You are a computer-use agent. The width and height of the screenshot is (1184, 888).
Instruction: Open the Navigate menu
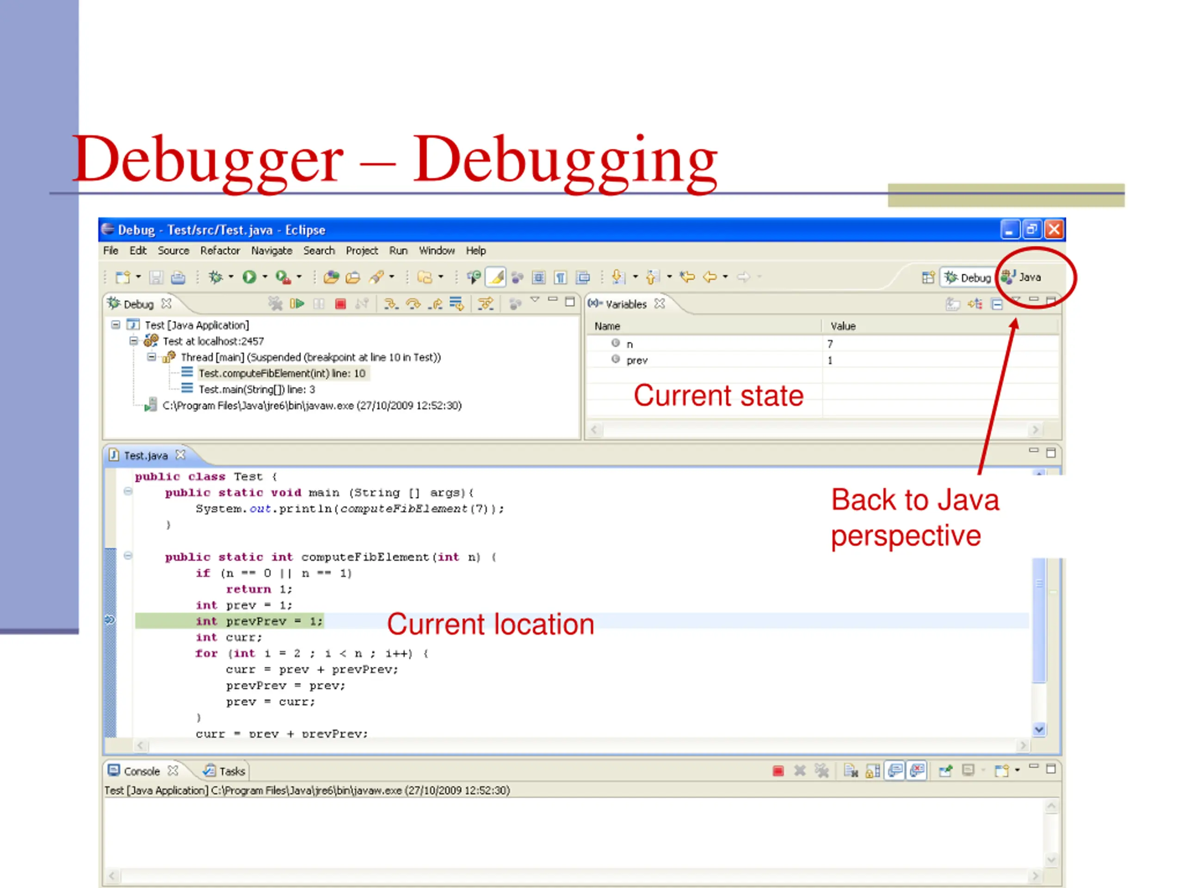pyautogui.click(x=272, y=251)
